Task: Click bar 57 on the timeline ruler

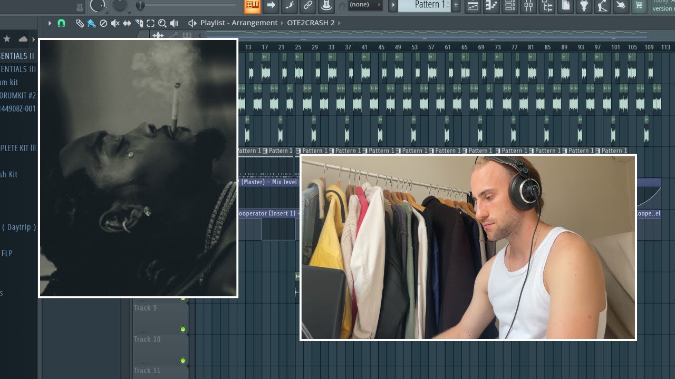Action: [x=431, y=47]
